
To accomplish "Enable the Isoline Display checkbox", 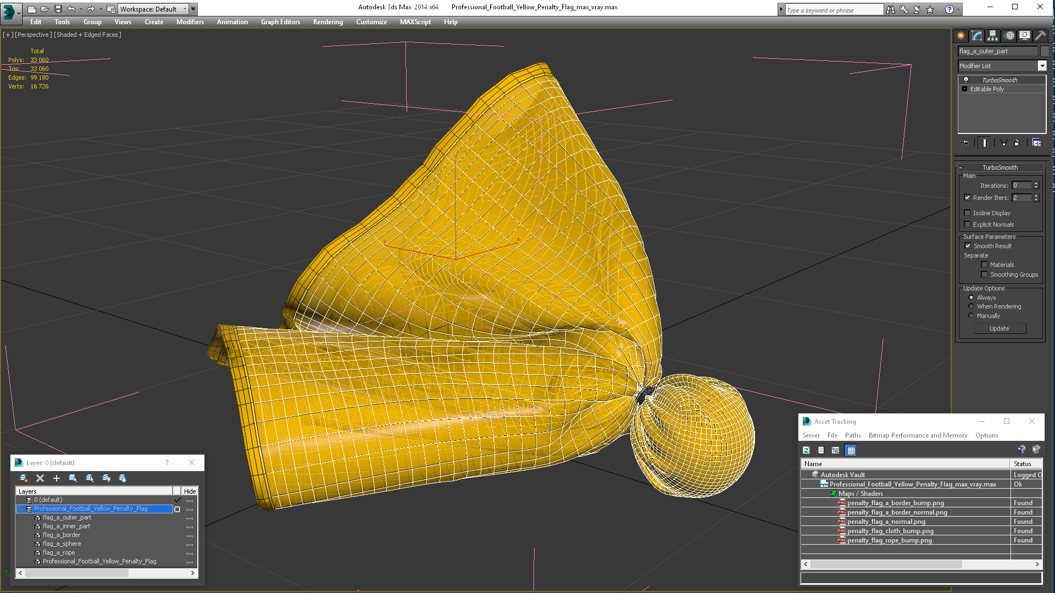I will (968, 213).
